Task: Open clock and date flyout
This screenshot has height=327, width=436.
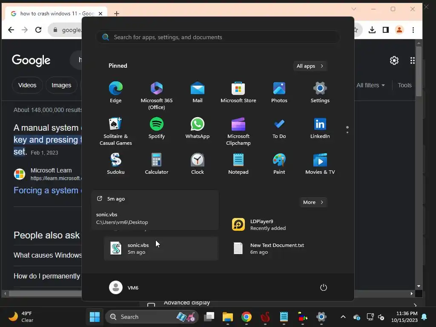Action: pyautogui.click(x=404, y=317)
